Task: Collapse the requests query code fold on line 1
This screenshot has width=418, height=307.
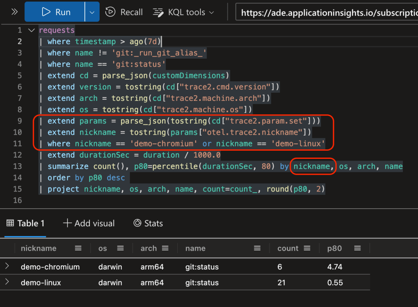Action: point(31,30)
